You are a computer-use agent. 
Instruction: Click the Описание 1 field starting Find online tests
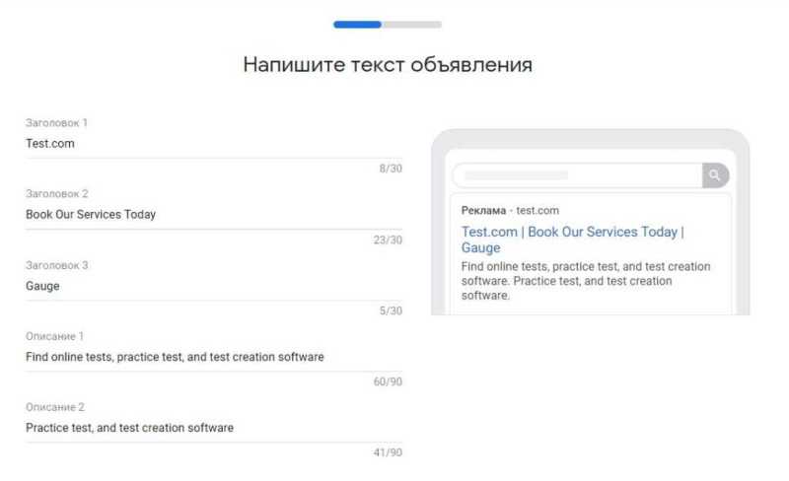pos(214,357)
